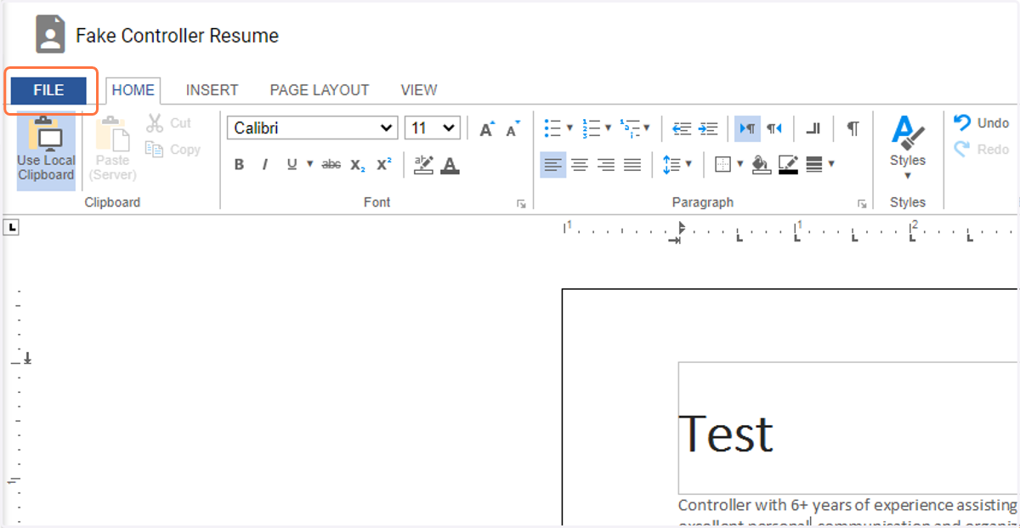Justify the paragraph text
Viewport: 1020px width, 528px height.
pyautogui.click(x=632, y=165)
